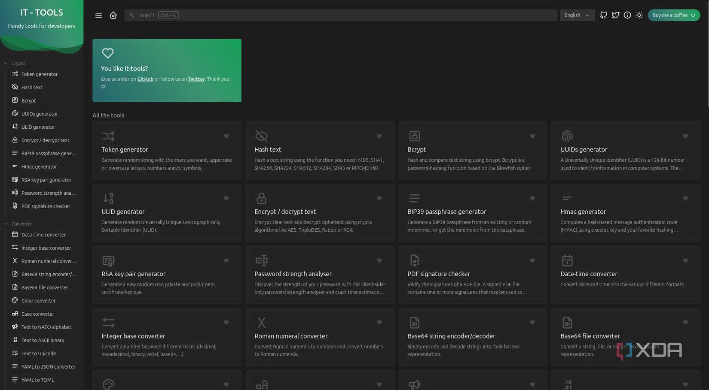Open the Color converter from the sidebar
The height and width of the screenshot is (390, 709).
(38, 300)
